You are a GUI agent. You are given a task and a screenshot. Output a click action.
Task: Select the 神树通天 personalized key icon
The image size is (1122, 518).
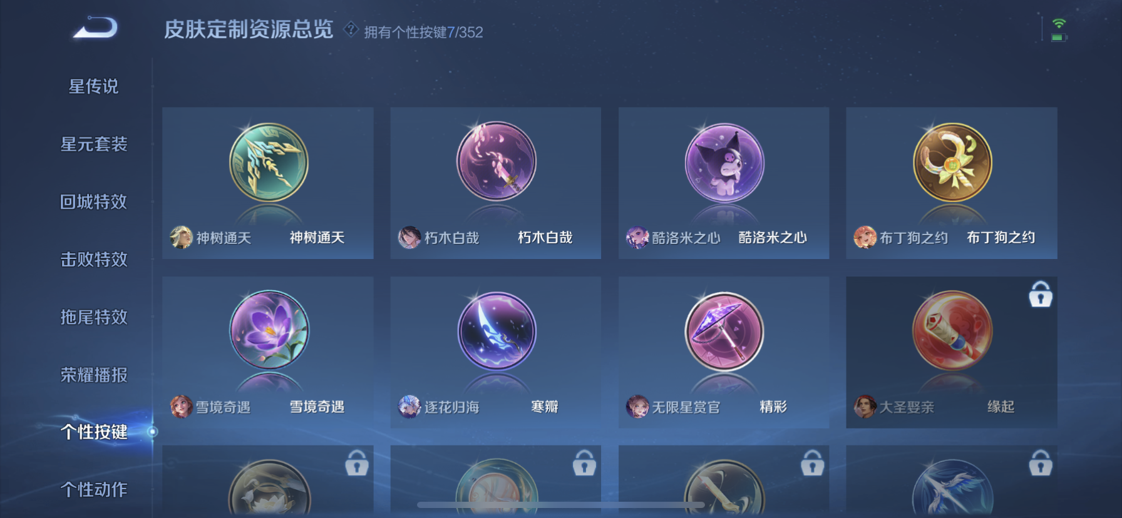(x=269, y=162)
